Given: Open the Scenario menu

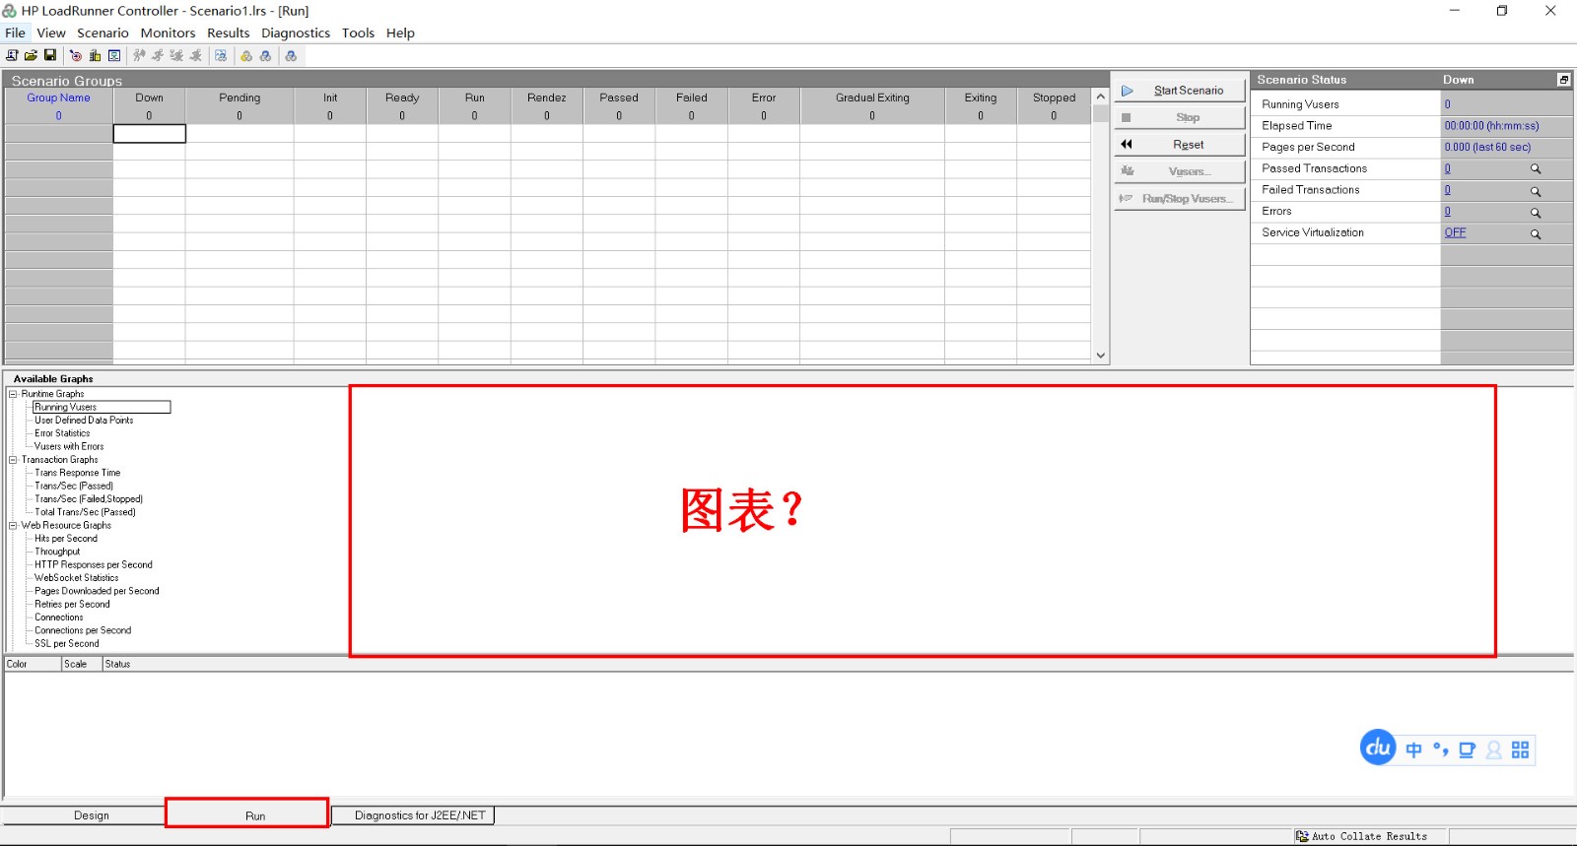Looking at the screenshot, I should pos(103,33).
